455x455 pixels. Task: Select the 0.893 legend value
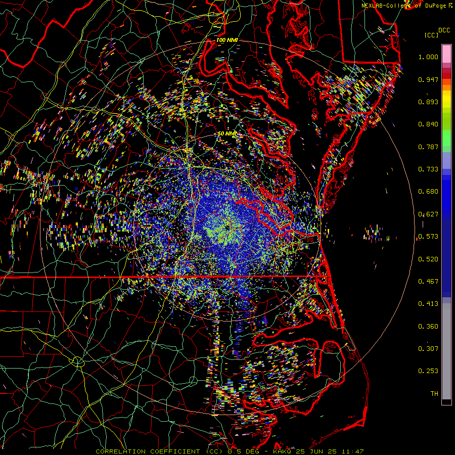point(428,102)
